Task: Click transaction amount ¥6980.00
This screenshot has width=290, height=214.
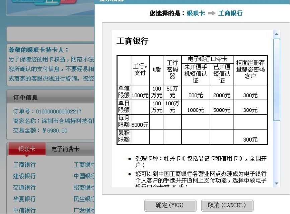Action: click(x=55, y=130)
